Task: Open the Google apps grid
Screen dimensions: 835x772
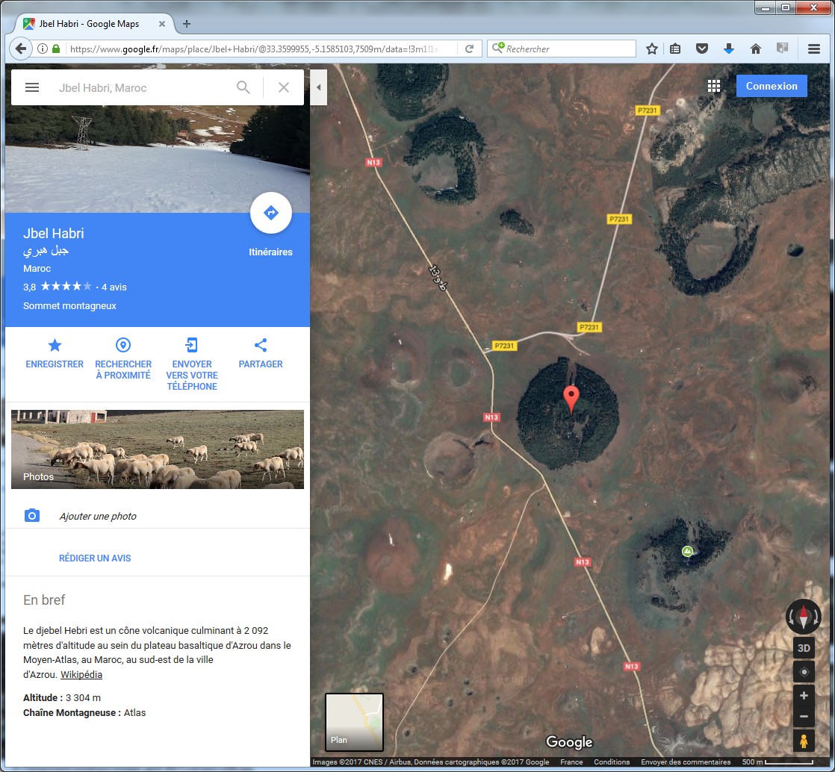Action: click(x=714, y=86)
